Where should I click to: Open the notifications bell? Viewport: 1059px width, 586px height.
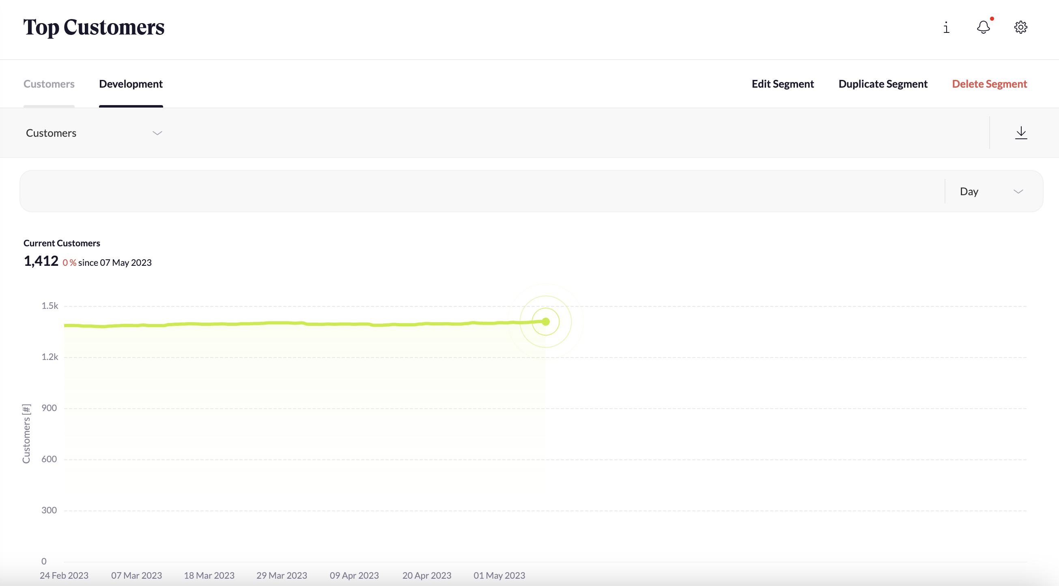coord(984,27)
